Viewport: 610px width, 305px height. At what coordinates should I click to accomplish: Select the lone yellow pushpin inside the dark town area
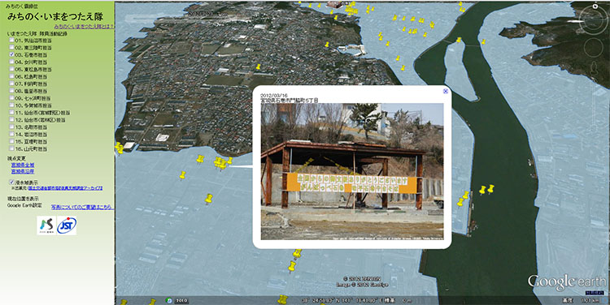[258, 67]
